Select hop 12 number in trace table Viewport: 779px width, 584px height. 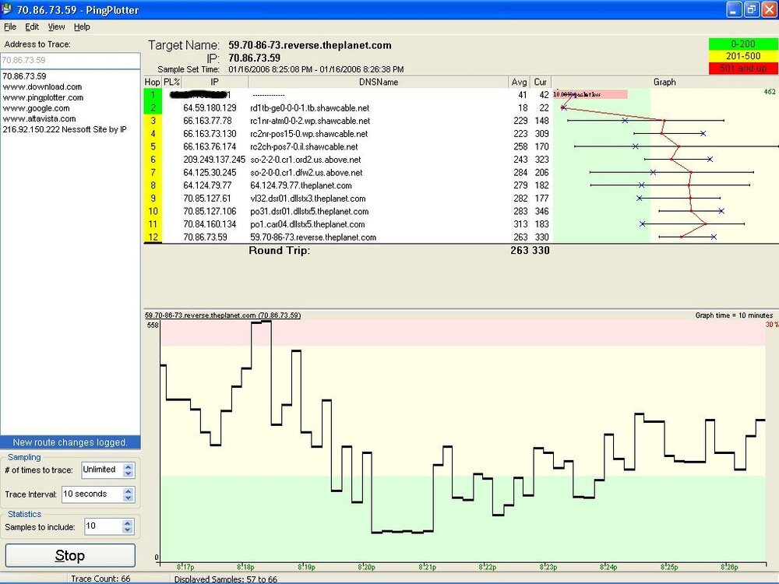pos(153,237)
